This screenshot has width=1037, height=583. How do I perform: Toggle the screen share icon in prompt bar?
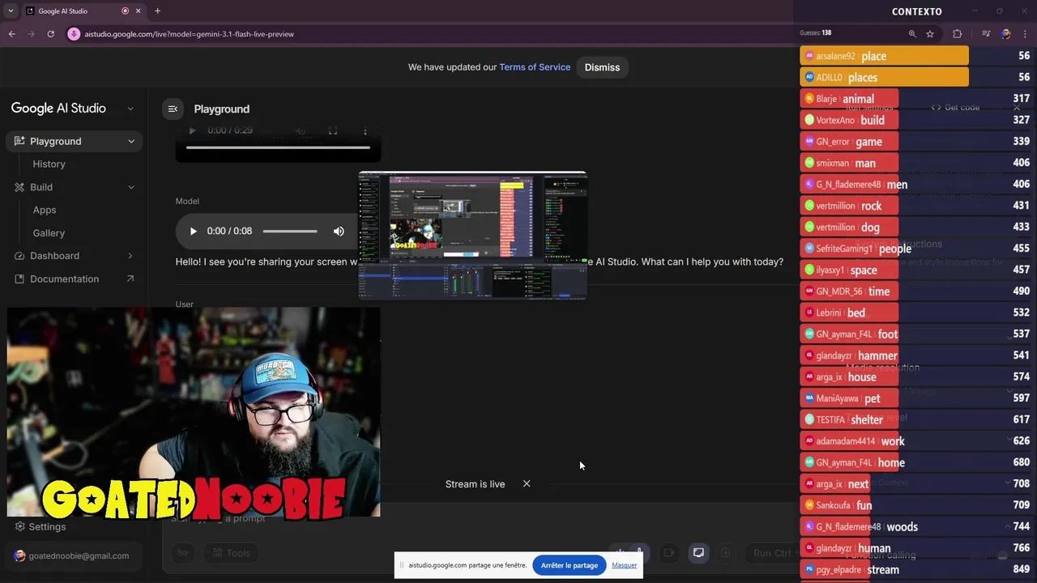pos(698,553)
